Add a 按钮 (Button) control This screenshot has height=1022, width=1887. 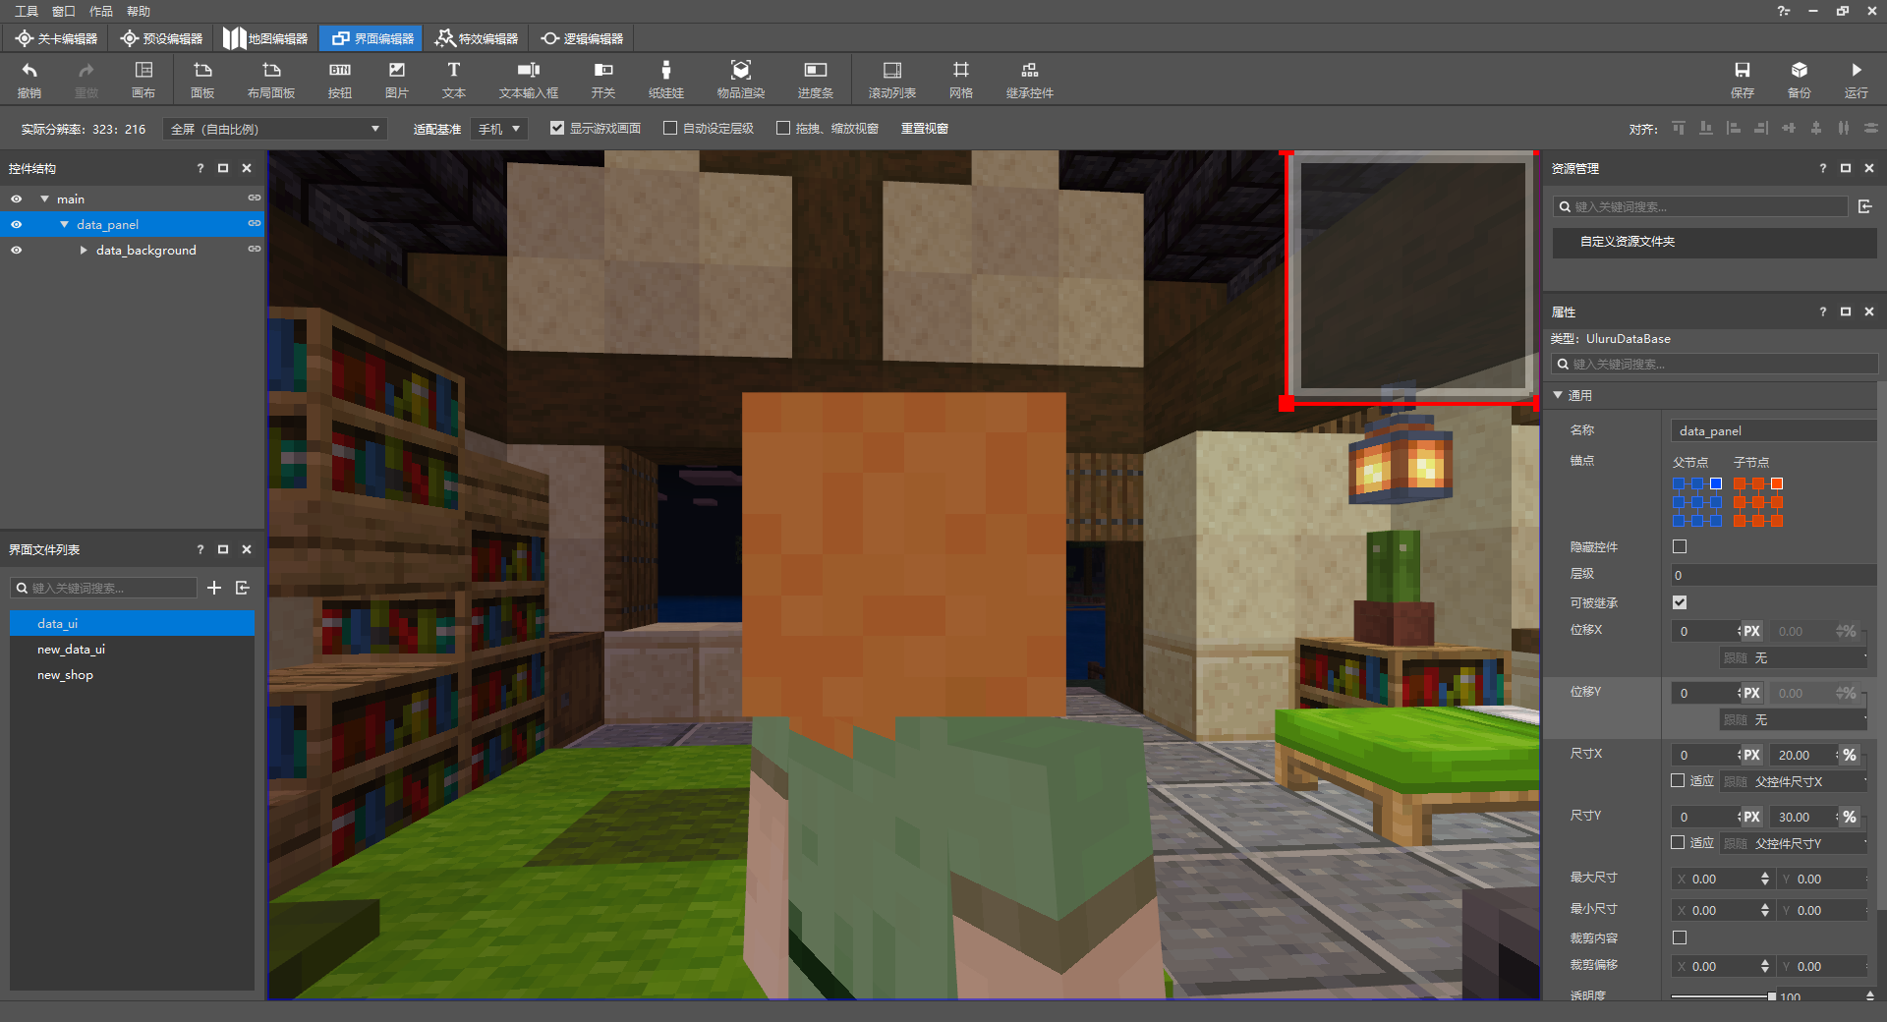point(340,80)
